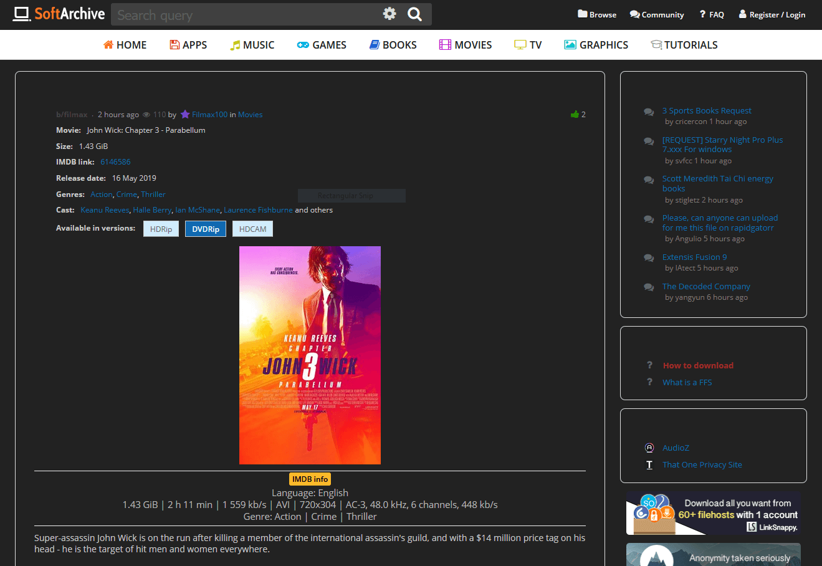Click into the search query field

(x=246, y=14)
